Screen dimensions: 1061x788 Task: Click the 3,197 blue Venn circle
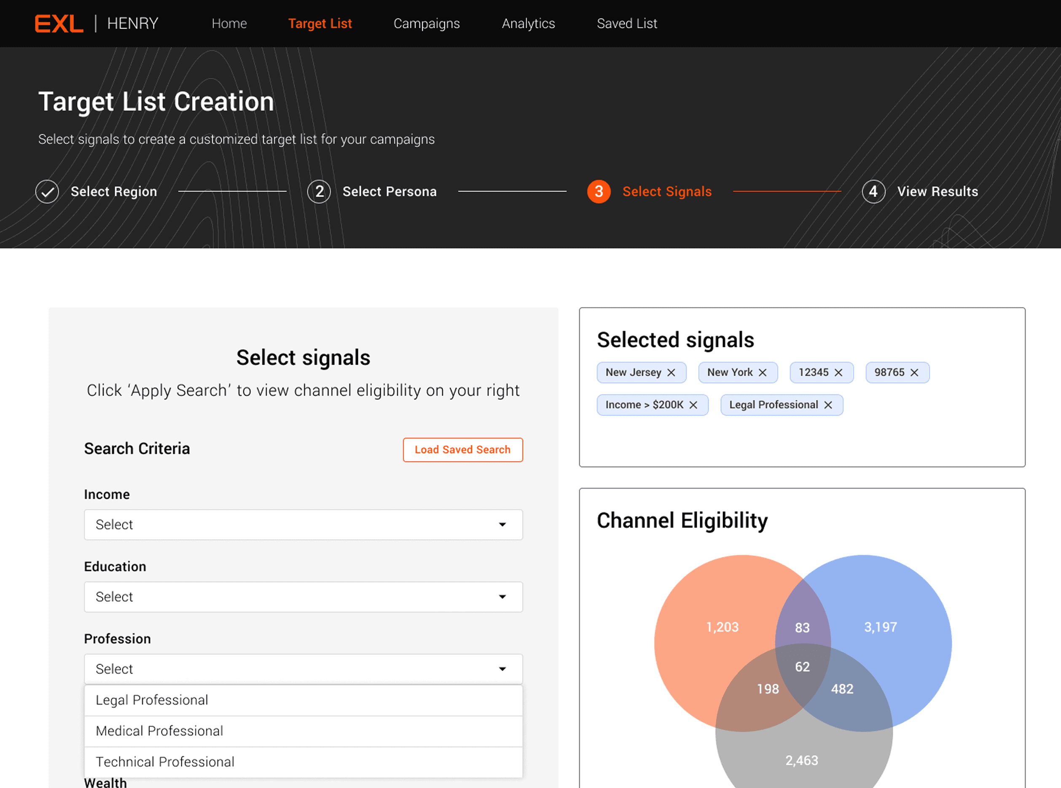pos(880,627)
